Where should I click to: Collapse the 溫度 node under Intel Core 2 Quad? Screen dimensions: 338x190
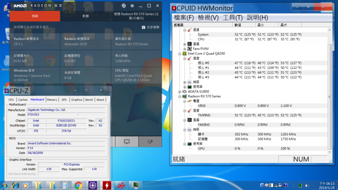pyautogui.click(x=185, y=58)
